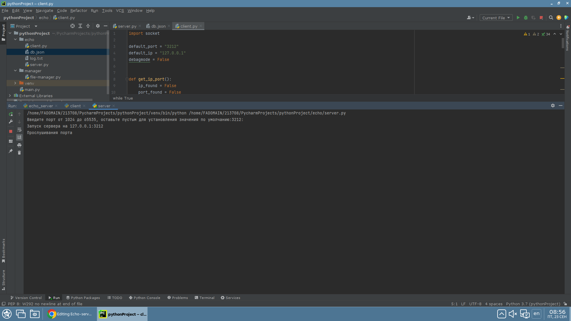This screenshot has width=571, height=321.
Task: Print console output with the printer icon
Action: tap(19, 145)
